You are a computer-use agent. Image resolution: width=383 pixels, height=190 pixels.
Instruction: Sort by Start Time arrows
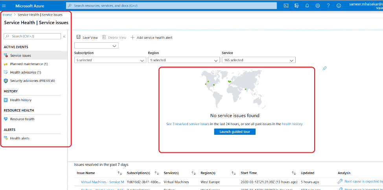pyautogui.click(x=294, y=173)
